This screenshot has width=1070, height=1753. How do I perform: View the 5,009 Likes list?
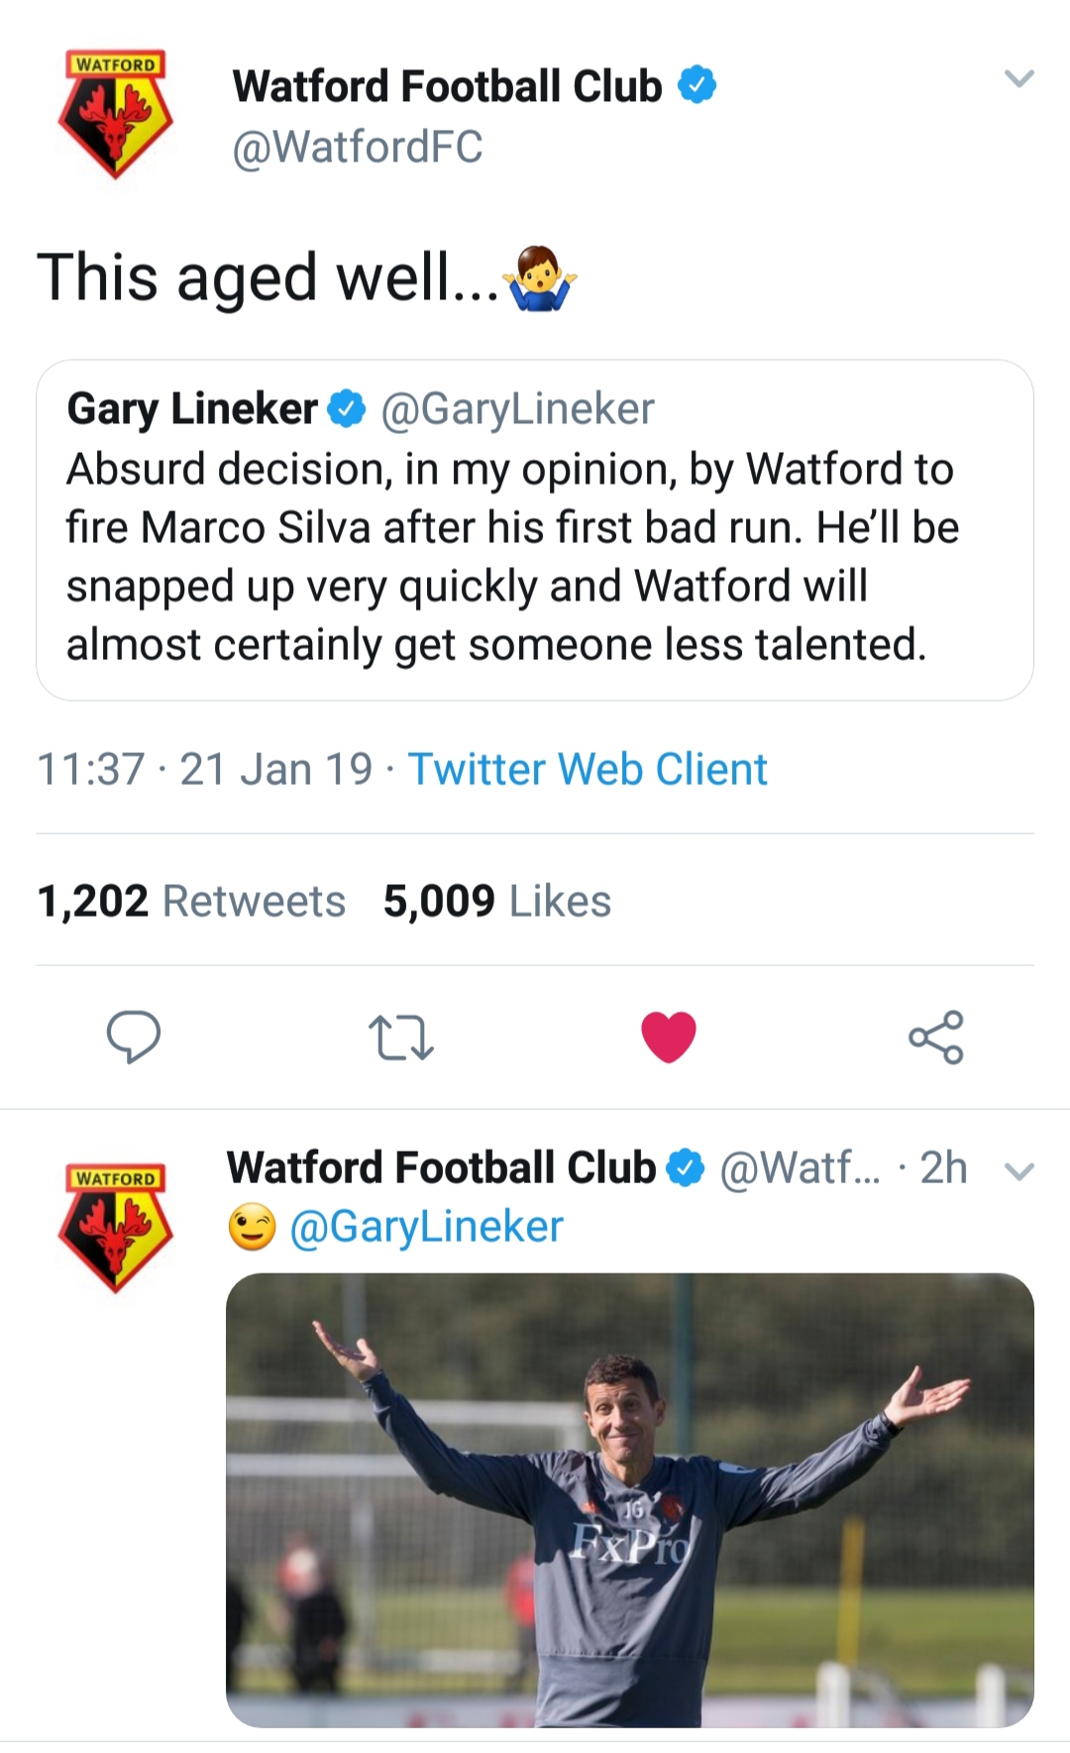(x=497, y=901)
